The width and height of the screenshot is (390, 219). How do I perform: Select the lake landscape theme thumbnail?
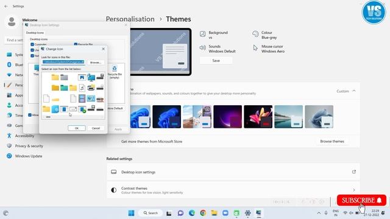(x=288, y=117)
